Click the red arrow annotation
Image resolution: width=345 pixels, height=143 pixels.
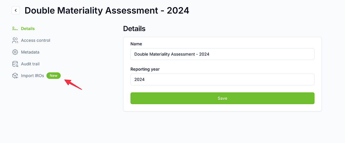point(73,84)
